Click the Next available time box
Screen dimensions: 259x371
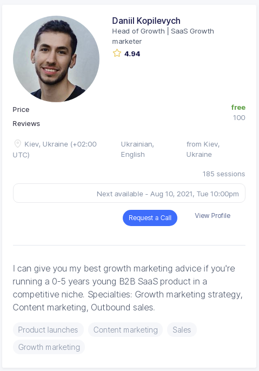click(x=129, y=193)
